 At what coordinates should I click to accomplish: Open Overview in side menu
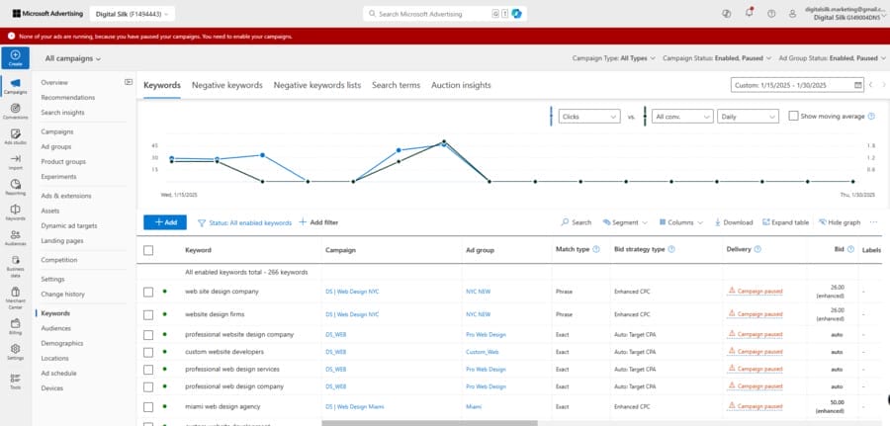[x=54, y=82]
